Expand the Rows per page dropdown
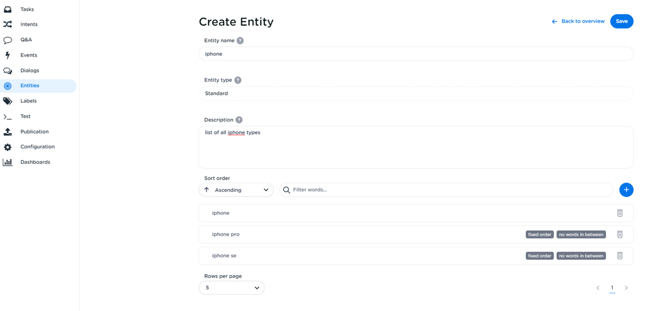The image size is (647, 311). tap(231, 288)
